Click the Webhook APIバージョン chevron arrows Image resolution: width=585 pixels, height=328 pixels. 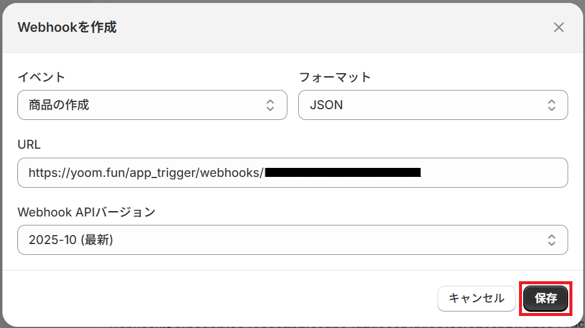pos(551,240)
